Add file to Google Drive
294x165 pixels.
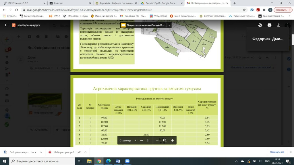pyautogui.click(x=260, y=25)
